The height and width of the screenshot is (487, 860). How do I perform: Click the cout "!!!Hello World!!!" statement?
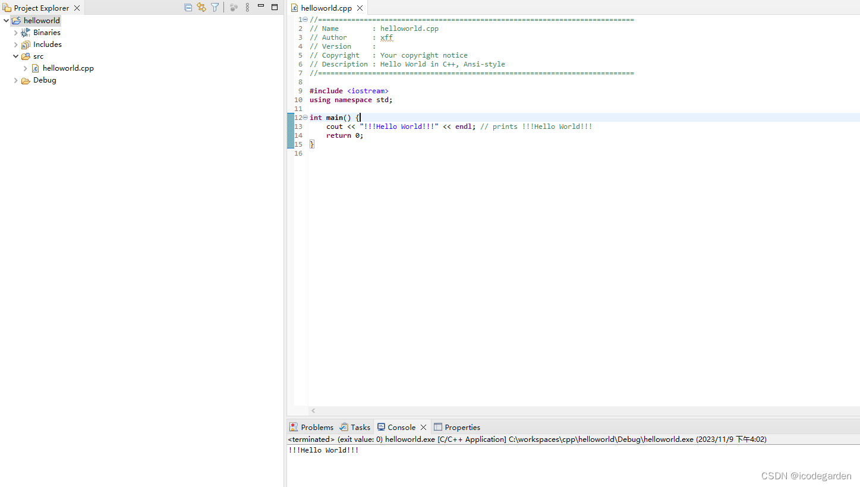pos(401,127)
